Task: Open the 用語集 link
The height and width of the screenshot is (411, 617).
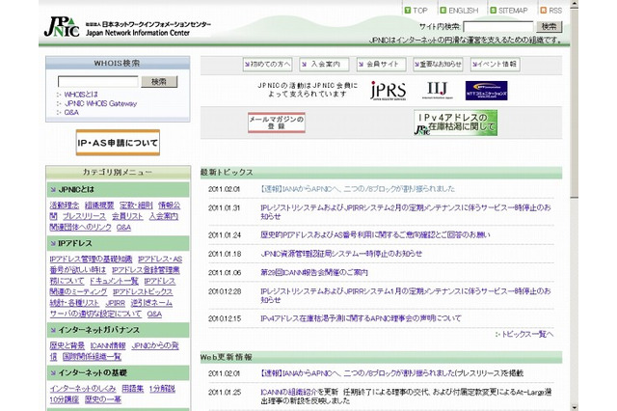Action: 133,389
